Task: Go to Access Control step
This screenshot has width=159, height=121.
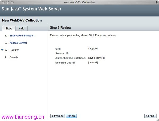Action: pos(18,43)
